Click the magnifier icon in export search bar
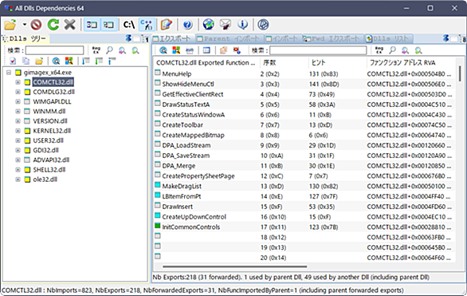This screenshot has width=467, height=296. click(392, 50)
